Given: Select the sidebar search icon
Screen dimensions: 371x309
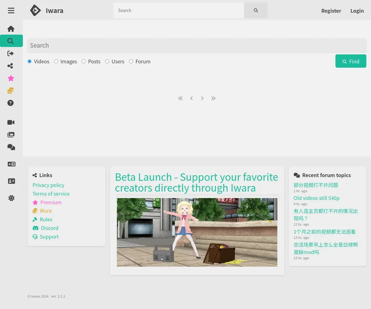Looking at the screenshot, I should click(11, 41).
